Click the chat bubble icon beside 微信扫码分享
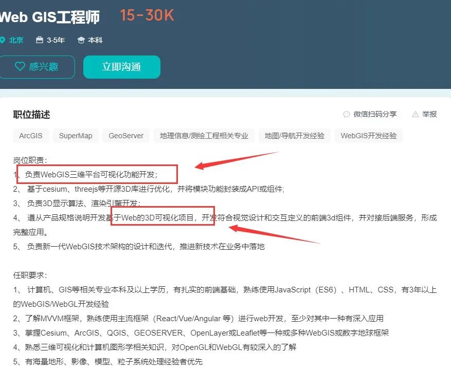 (x=347, y=115)
